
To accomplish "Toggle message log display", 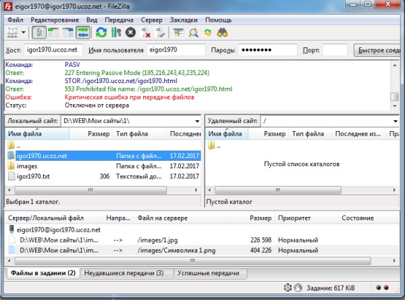I will pos(39,32).
